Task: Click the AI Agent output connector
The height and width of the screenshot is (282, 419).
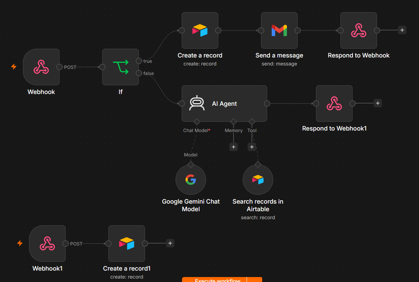Action: (267, 104)
